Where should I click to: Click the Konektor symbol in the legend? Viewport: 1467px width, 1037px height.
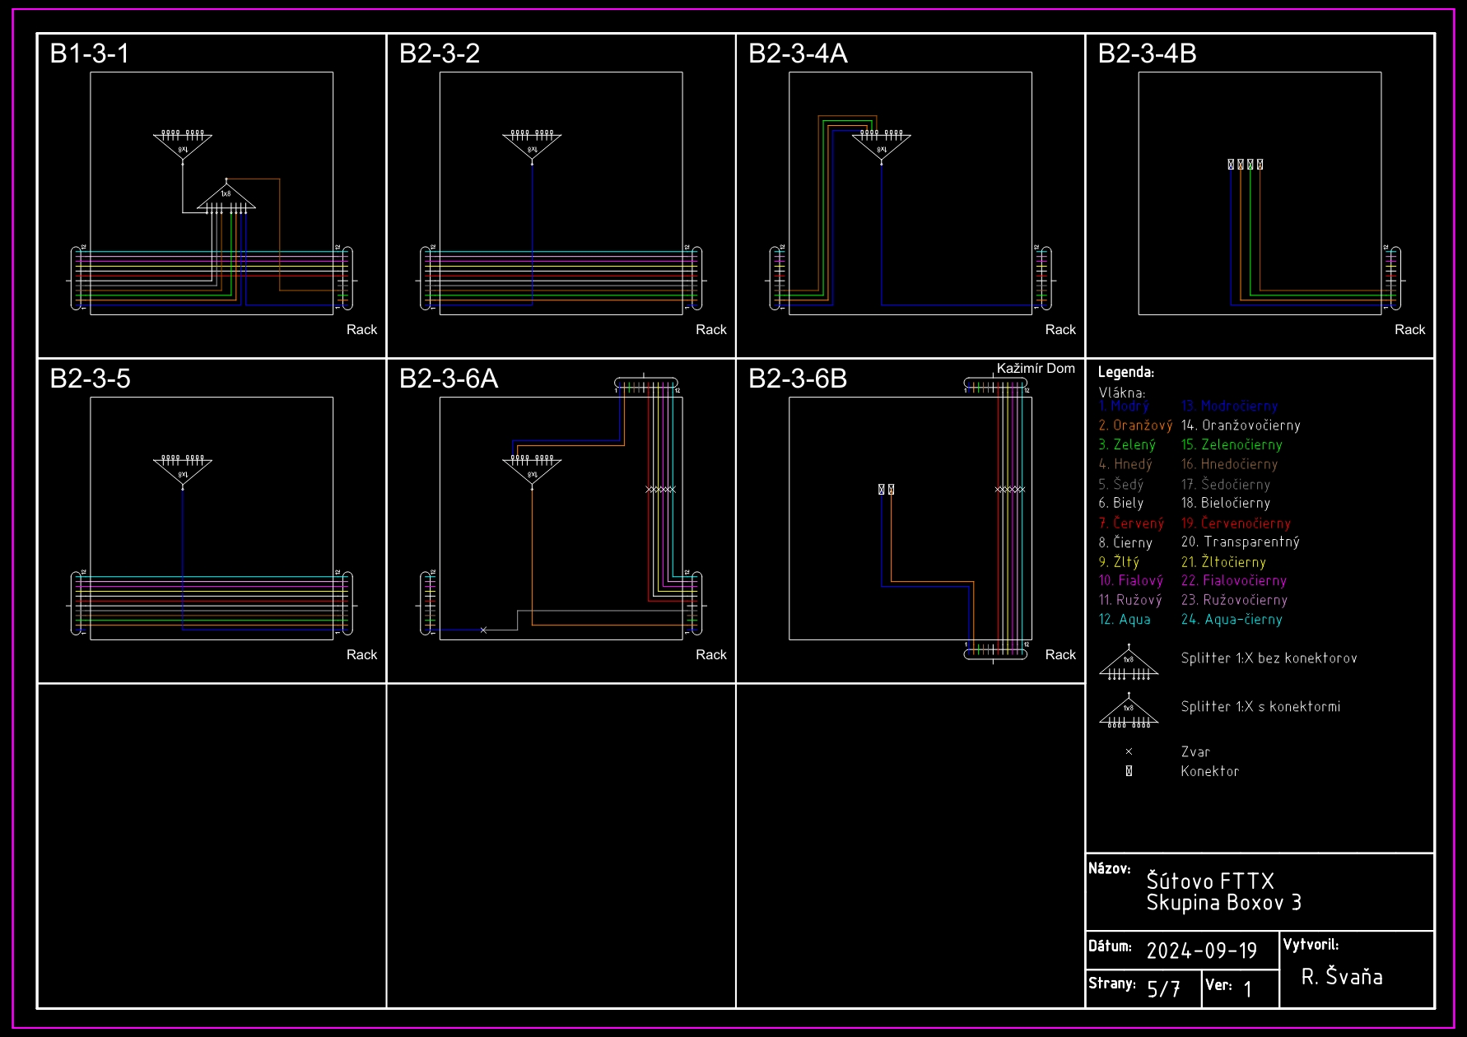pyautogui.click(x=1129, y=771)
